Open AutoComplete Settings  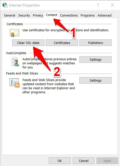95,59
